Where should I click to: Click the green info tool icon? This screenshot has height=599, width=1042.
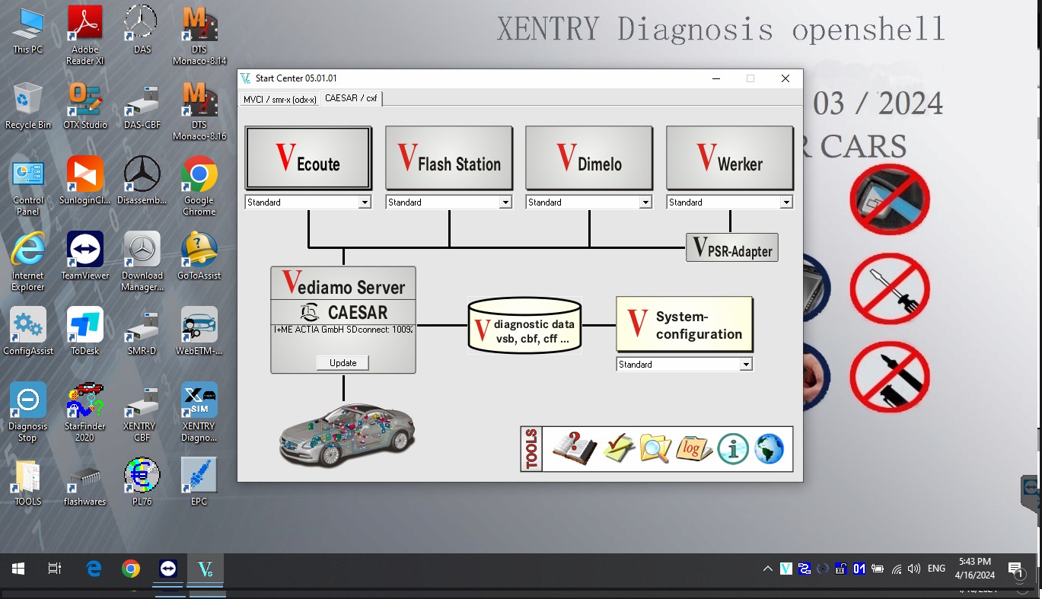pyautogui.click(x=732, y=449)
